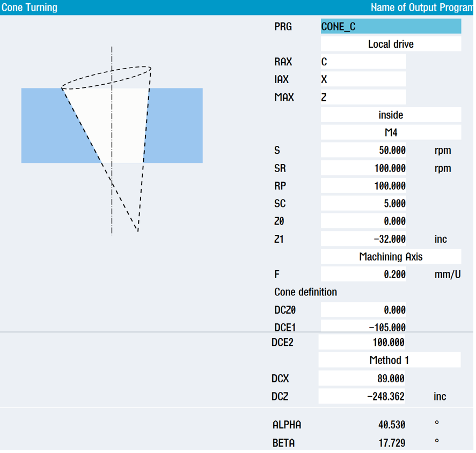Edit the SR value 100.000

coord(363,168)
